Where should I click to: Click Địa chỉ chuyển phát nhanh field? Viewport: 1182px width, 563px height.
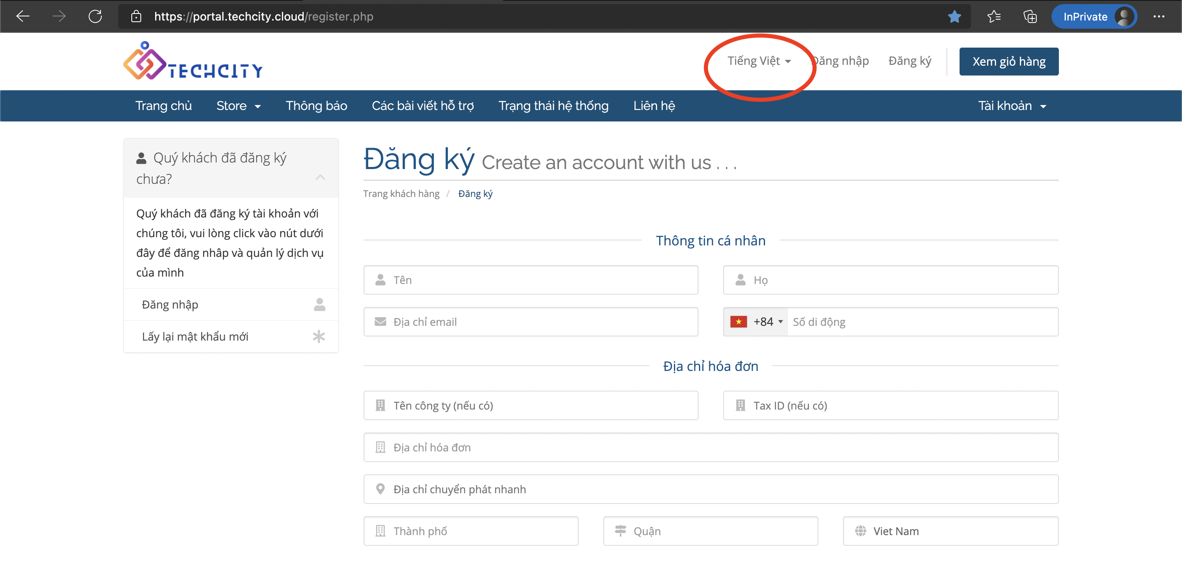coord(711,489)
